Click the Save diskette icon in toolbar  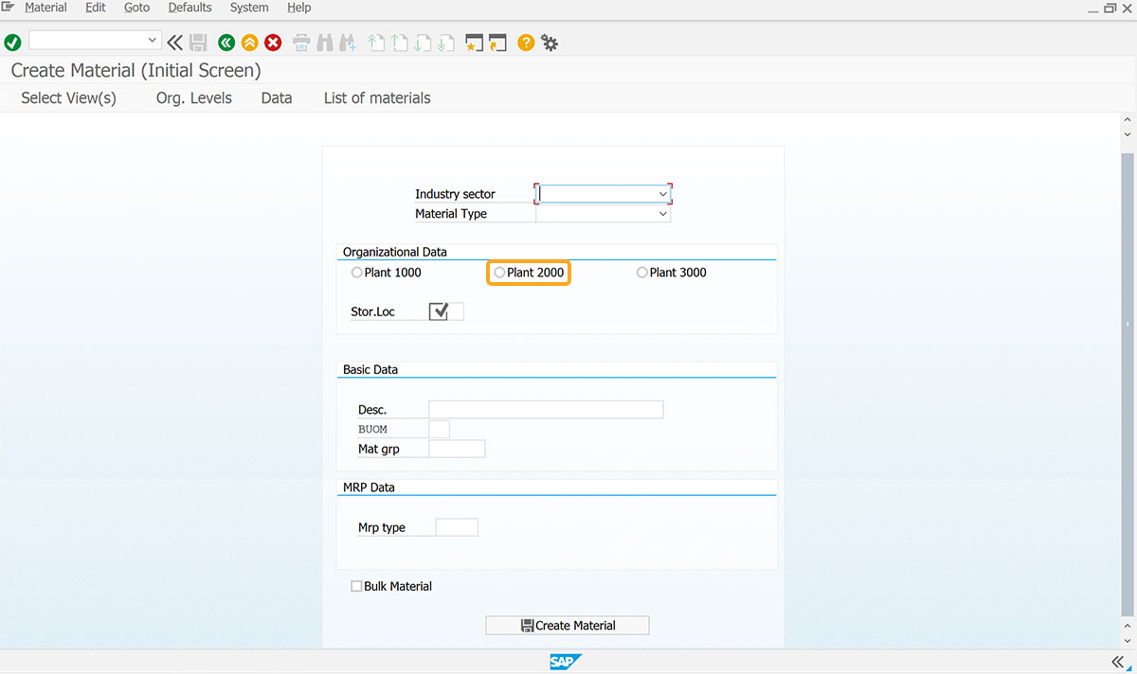(x=198, y=43)
